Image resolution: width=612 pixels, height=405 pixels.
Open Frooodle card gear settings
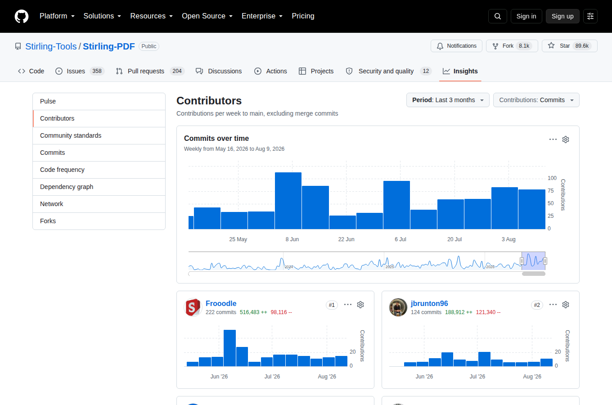pyautogui.click(x=360, y=305)
